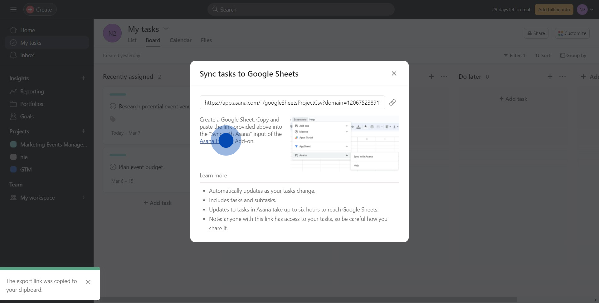599x303 pixels.
Task: Click the tag icon on Research task card
Action: click(x=113, y=119)
